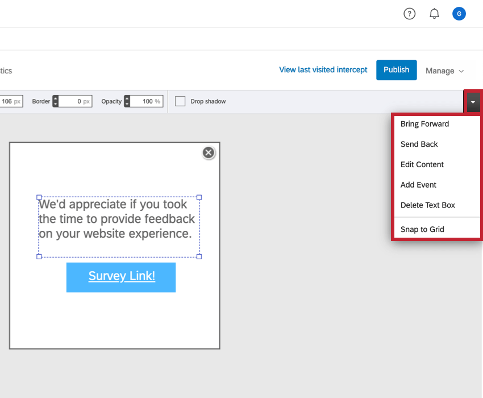Screen dimensions: 483x398
Task: Select Bring Forward from the menu
Action: 424,124
